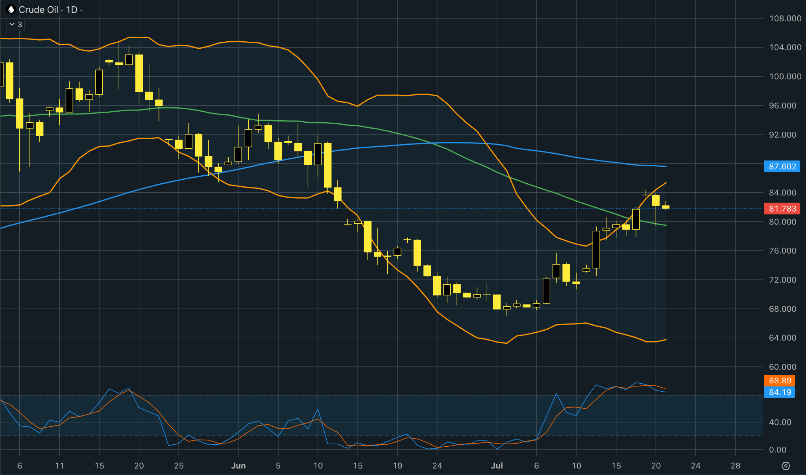Click the 5 date label on time axis
This screenshot has height=475, width=806.
pyautogui.click(x=278, y=466)
